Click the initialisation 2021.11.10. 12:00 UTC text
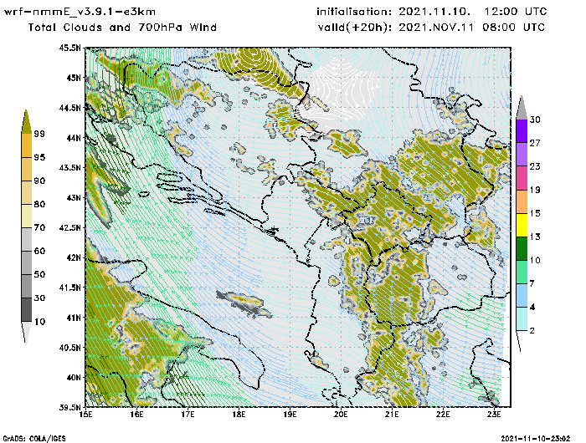This screenshot has height=443, width=586. 432,12
